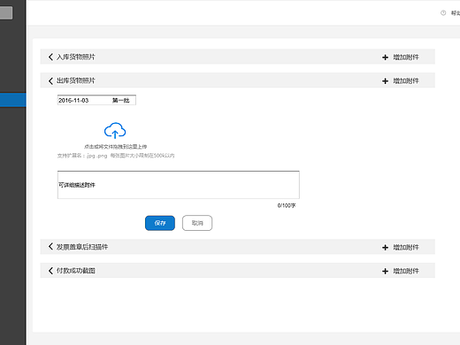460x345 pixels.
Task: Click the help icon in top bar
Action: point(443,13)
